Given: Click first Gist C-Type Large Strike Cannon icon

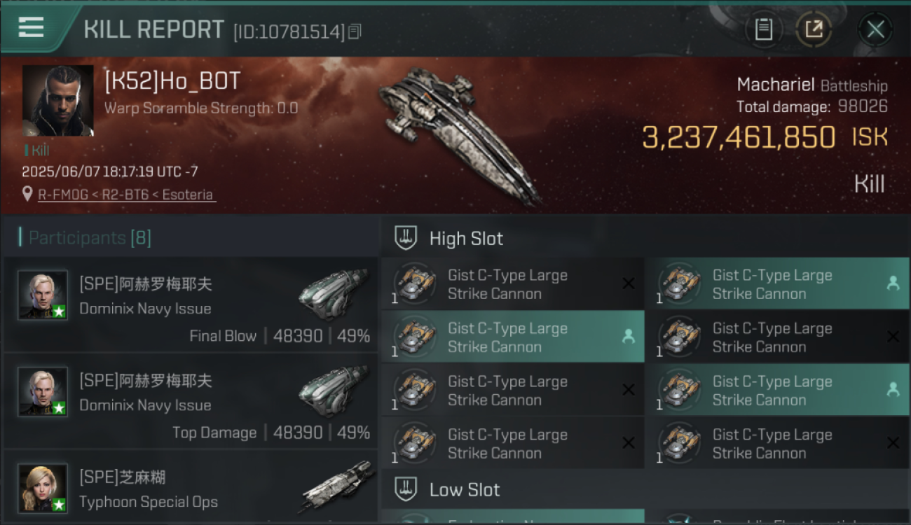Looking at the screenshot, I should tap(414, 283).
